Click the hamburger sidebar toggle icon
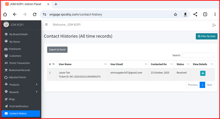 (x=46, y=25)
